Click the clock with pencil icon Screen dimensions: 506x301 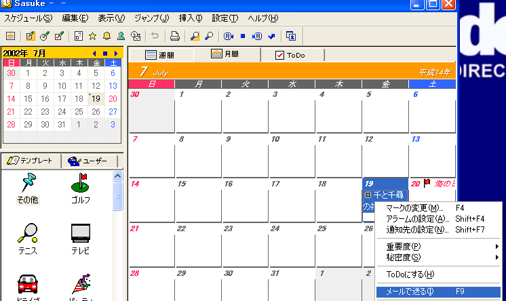click(45, 36)
